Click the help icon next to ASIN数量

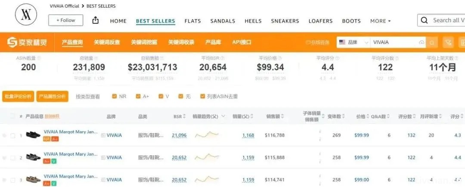click(39, 58)
